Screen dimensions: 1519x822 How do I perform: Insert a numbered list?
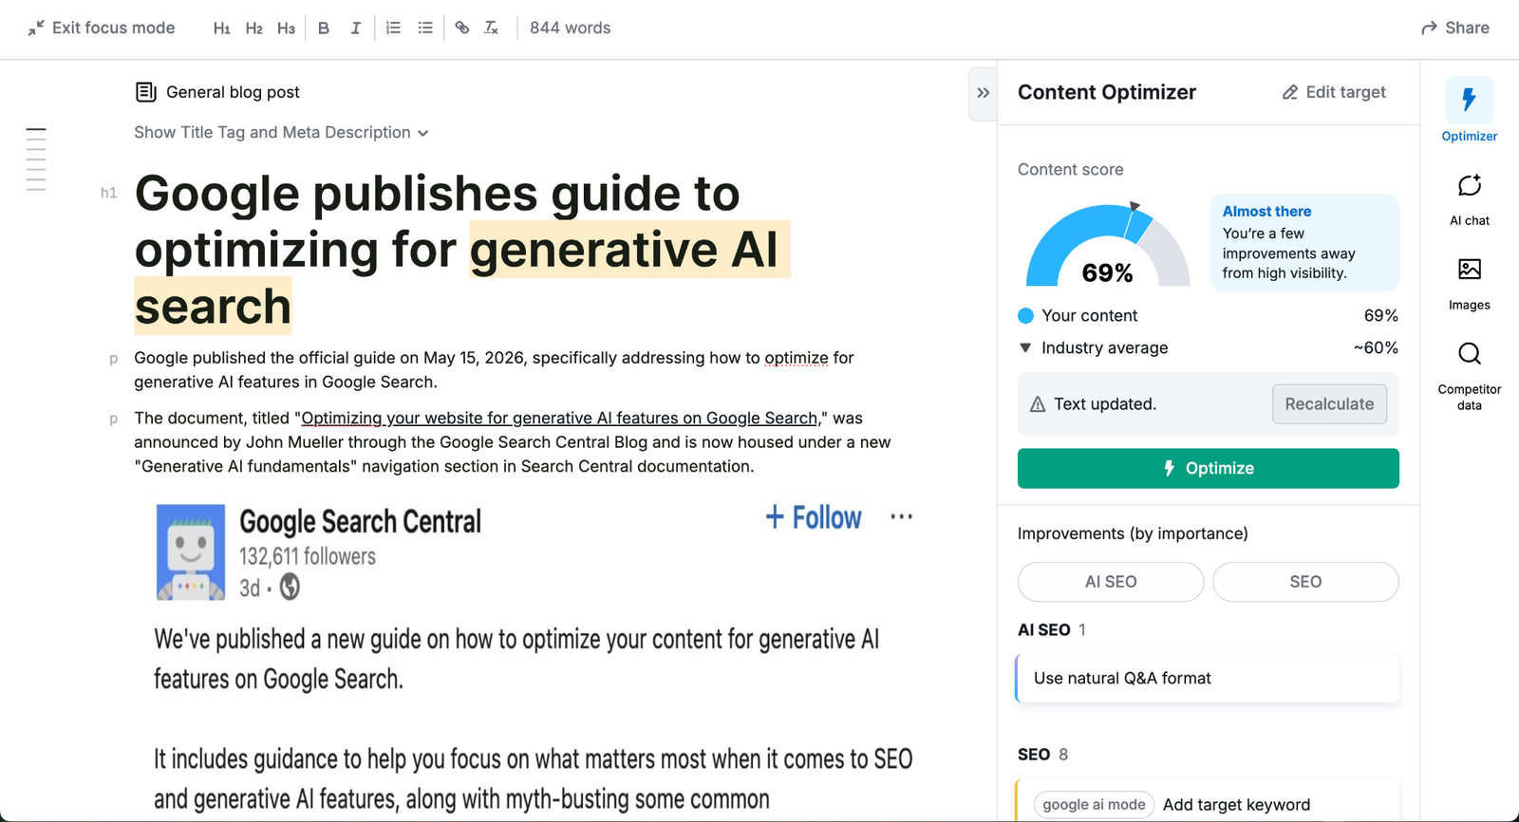(393, 28)
